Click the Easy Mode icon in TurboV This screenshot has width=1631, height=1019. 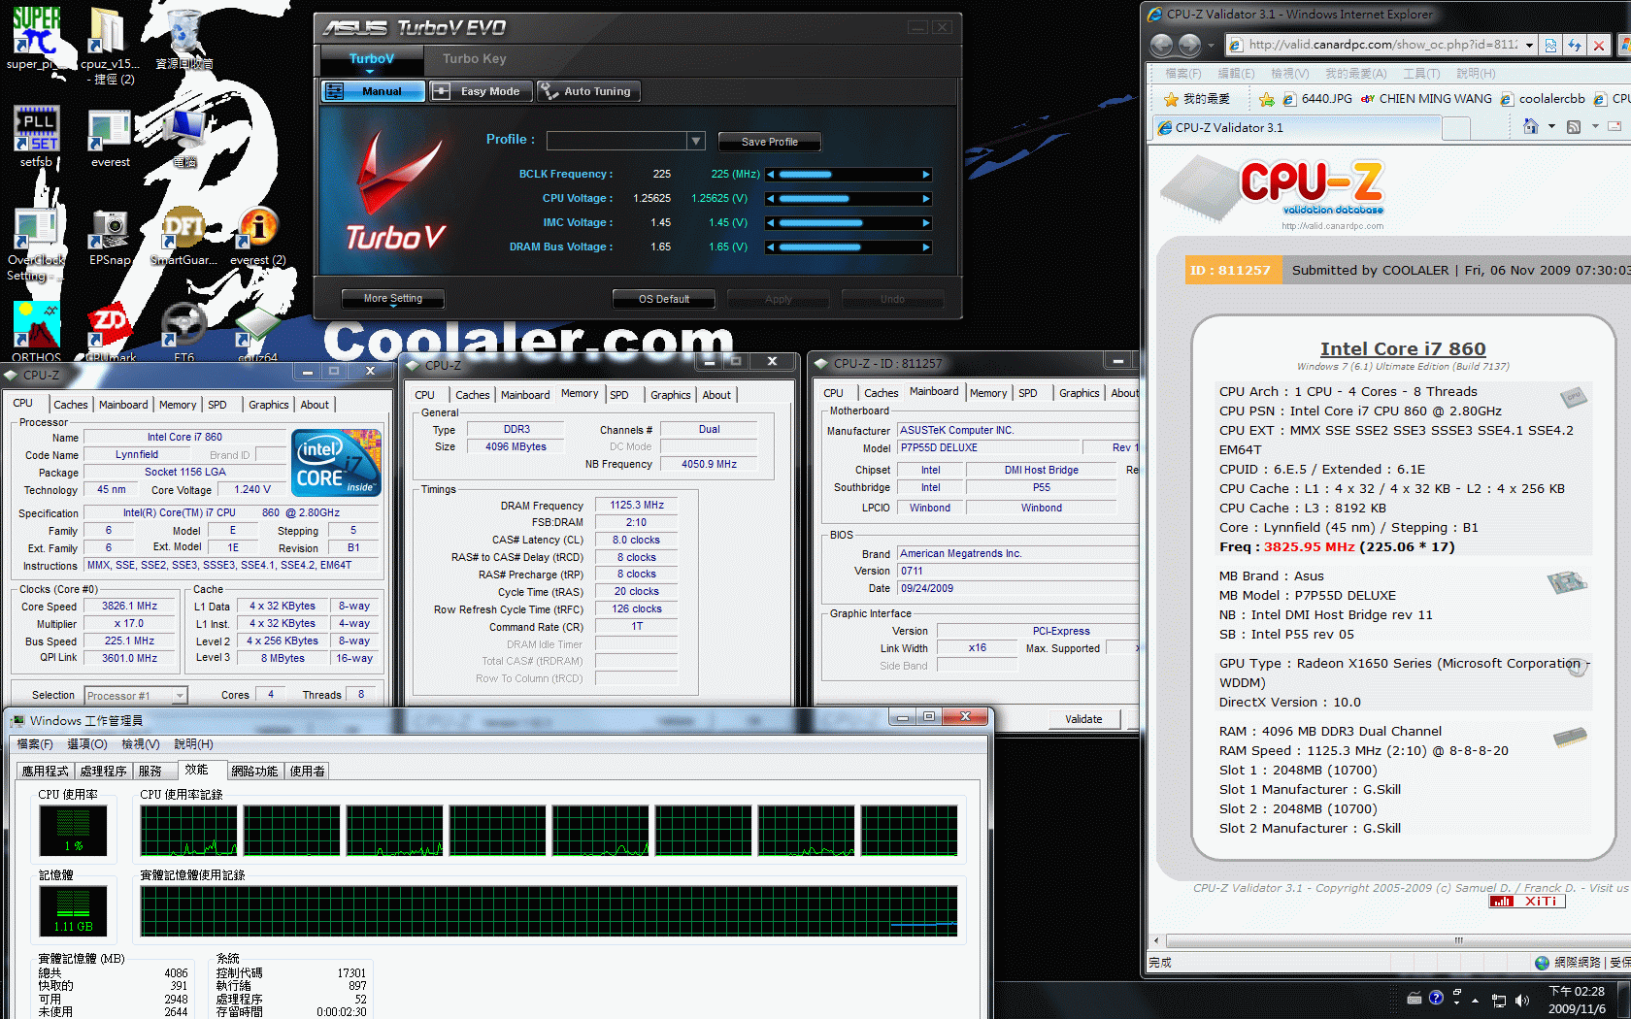point(442,91)
